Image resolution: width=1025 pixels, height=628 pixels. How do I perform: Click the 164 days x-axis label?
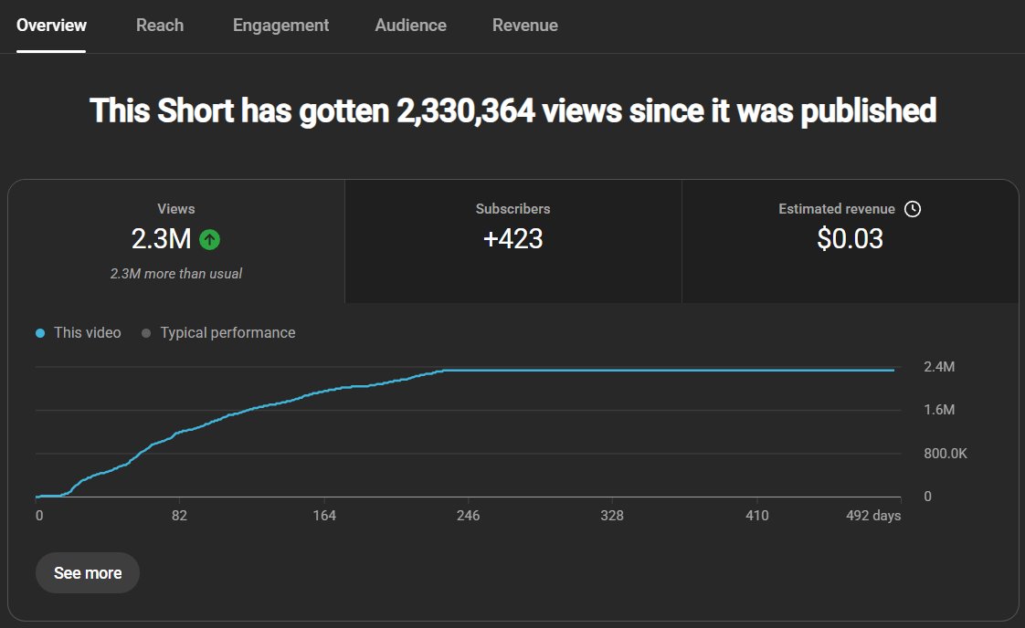coord(324,516)
